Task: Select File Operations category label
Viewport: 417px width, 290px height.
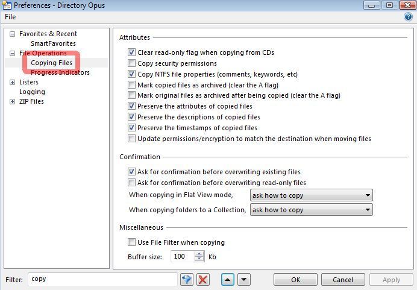Action: (43, 53)
